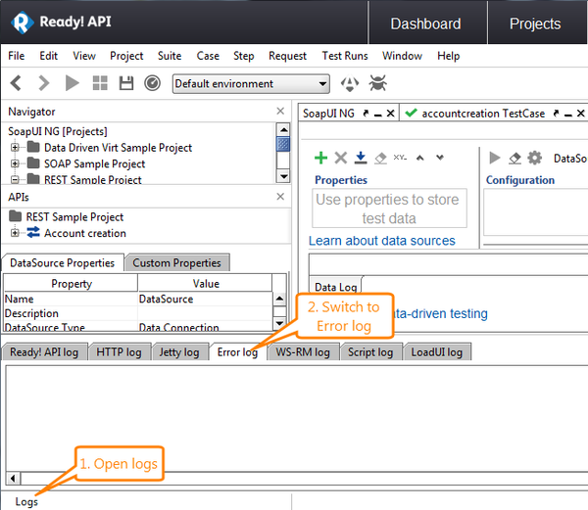Click the green plus add property icon
This screenshot has width=588, height=510.
(320, 158)
